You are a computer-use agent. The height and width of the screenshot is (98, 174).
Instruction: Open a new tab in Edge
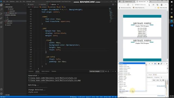pyautogui.click(x=151, y=2)
